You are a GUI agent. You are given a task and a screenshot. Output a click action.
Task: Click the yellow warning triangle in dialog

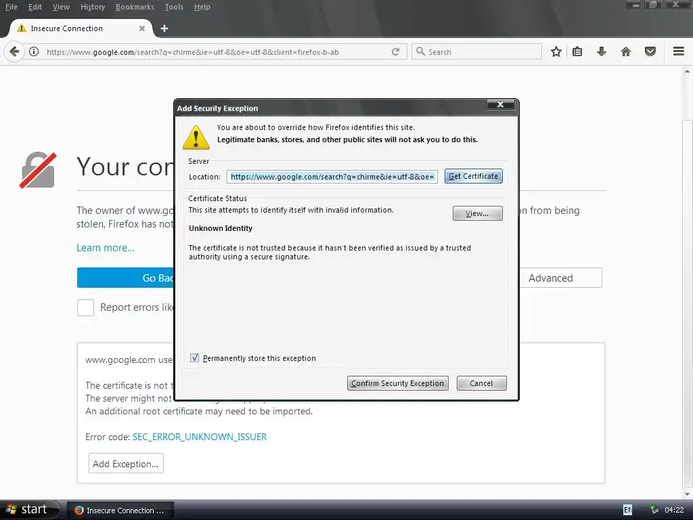pyautogui.click(x=196, y=137)
